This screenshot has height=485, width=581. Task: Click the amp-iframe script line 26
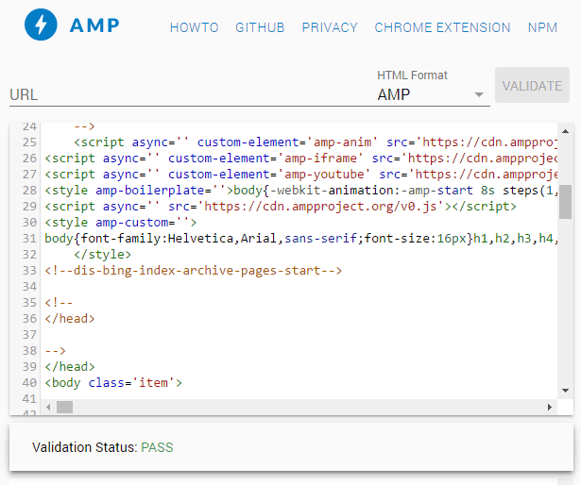pos(300,159)
